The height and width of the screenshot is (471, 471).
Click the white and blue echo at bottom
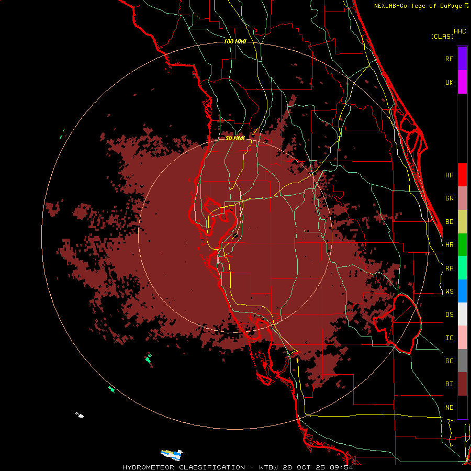coord(172,455)
